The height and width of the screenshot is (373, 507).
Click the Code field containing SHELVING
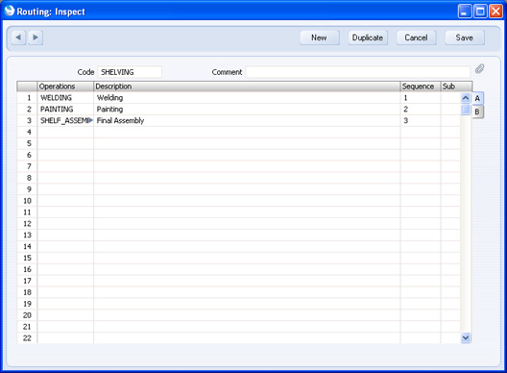130,72
